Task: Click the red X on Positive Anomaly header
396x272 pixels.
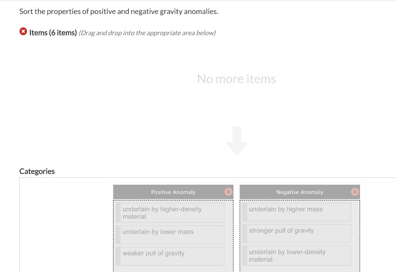Action: tap(228, 192)
